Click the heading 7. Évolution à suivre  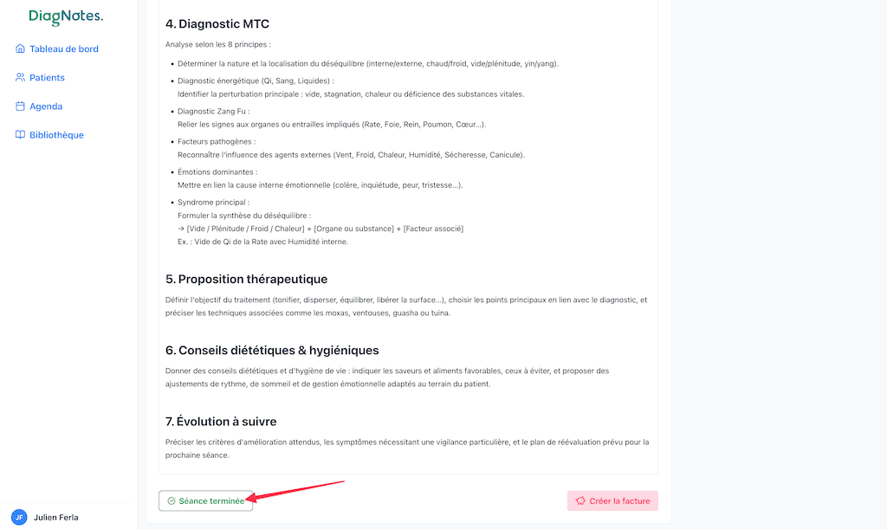click(x=225, y=420)
